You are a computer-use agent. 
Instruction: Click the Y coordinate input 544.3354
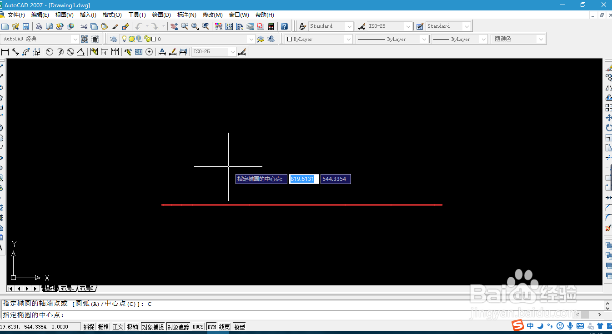pos(336,179)
